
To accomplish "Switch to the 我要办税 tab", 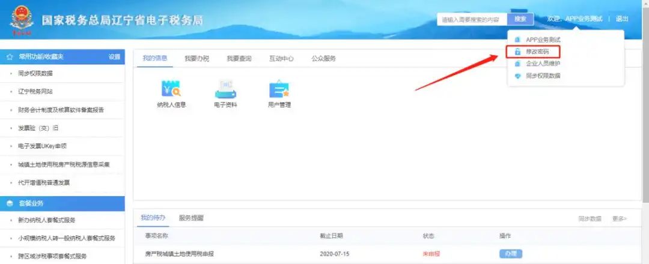I will pyautogui.click(x=197, y=59).
